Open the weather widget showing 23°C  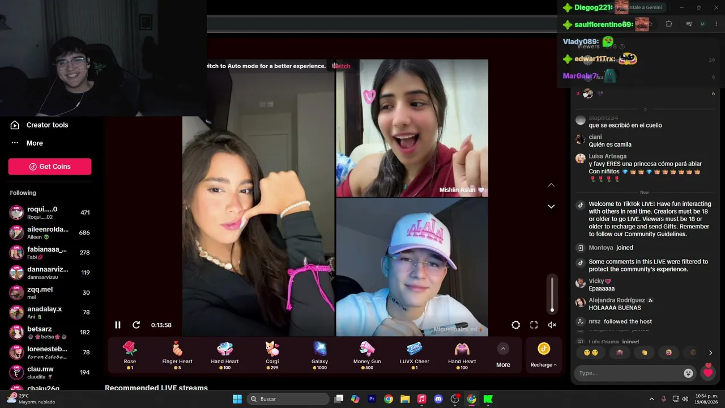31,399
